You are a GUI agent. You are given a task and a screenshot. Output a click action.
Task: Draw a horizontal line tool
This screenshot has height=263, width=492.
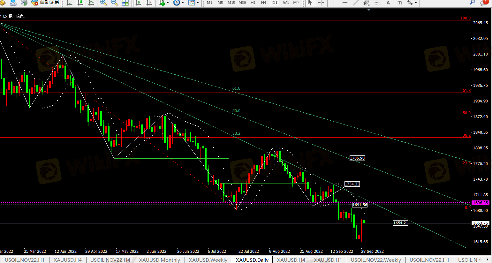(345, 3)
